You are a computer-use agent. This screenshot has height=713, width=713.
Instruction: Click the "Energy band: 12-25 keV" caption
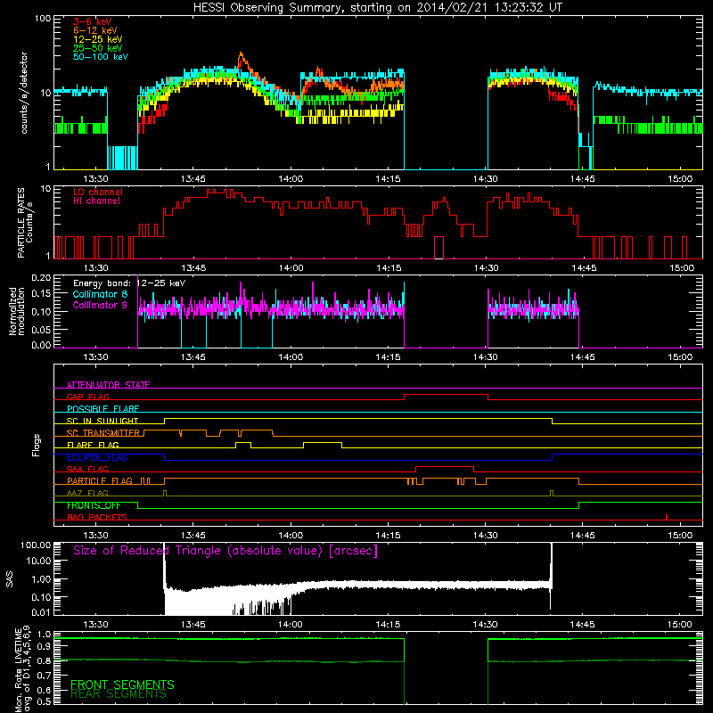click(x=129, y=283)
